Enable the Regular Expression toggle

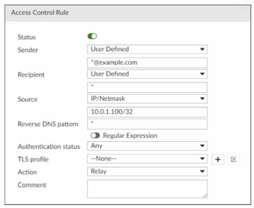coord(95,135)
